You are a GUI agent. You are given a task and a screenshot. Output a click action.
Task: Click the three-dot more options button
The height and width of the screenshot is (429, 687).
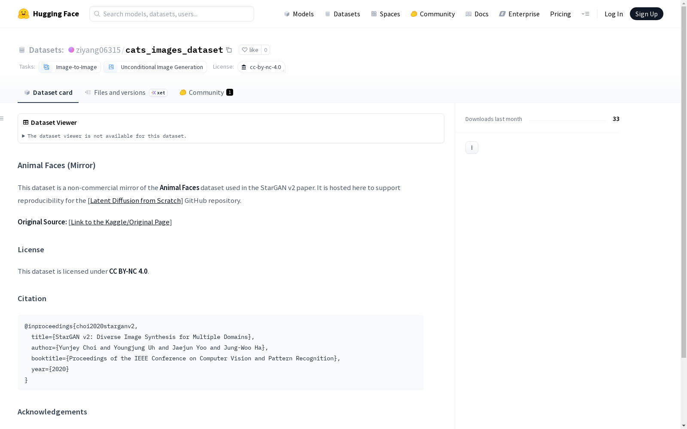472,148
